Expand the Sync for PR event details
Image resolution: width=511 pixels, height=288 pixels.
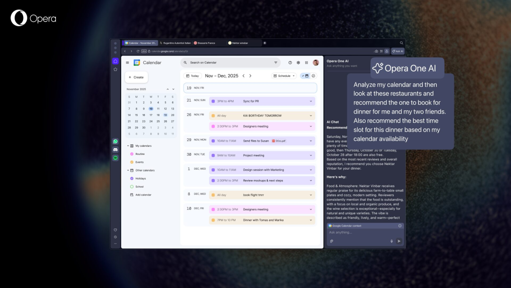click(x=311, y=101)
